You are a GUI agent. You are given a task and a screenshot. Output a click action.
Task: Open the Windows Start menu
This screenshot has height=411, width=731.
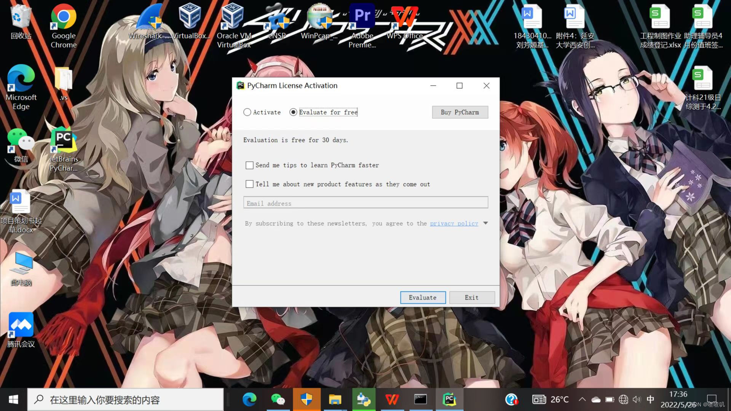[x=13, y=399]
